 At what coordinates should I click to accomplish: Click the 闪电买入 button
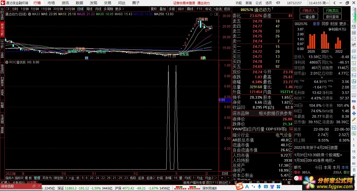point(309,10)
